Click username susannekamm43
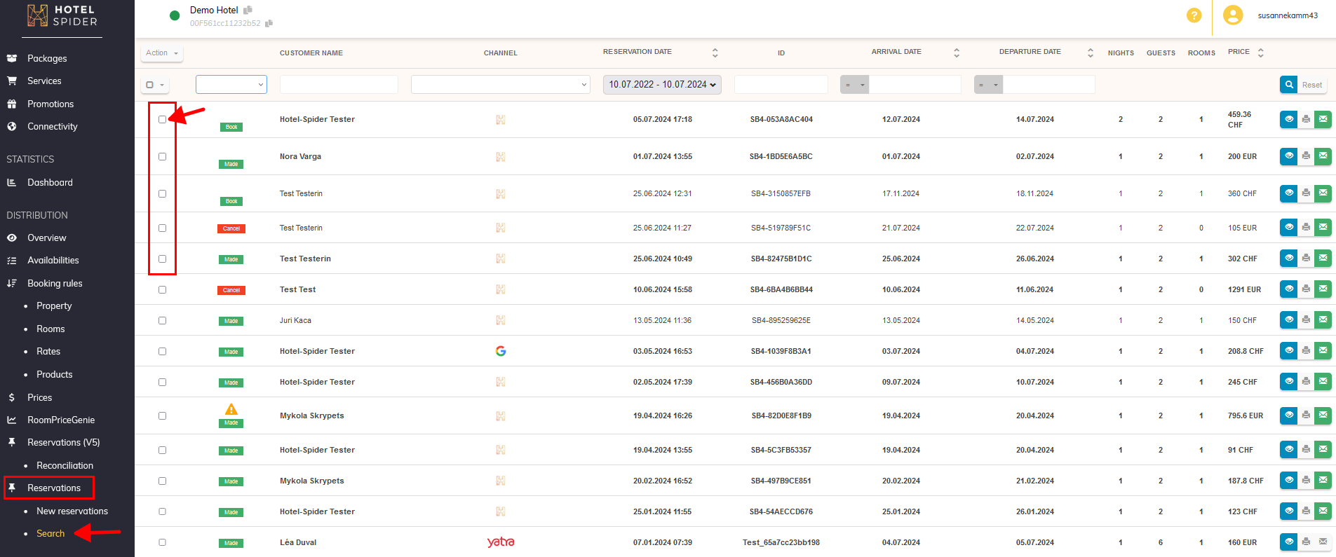The height and width of the screenshot is (557, 1336). [x=1288, y=15]
